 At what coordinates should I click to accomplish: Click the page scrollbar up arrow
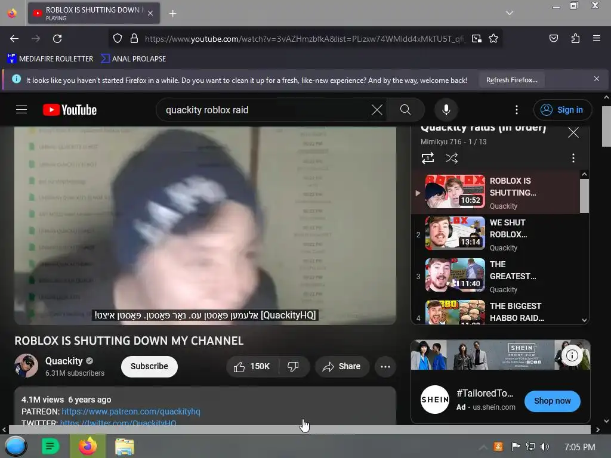(606, 97)
